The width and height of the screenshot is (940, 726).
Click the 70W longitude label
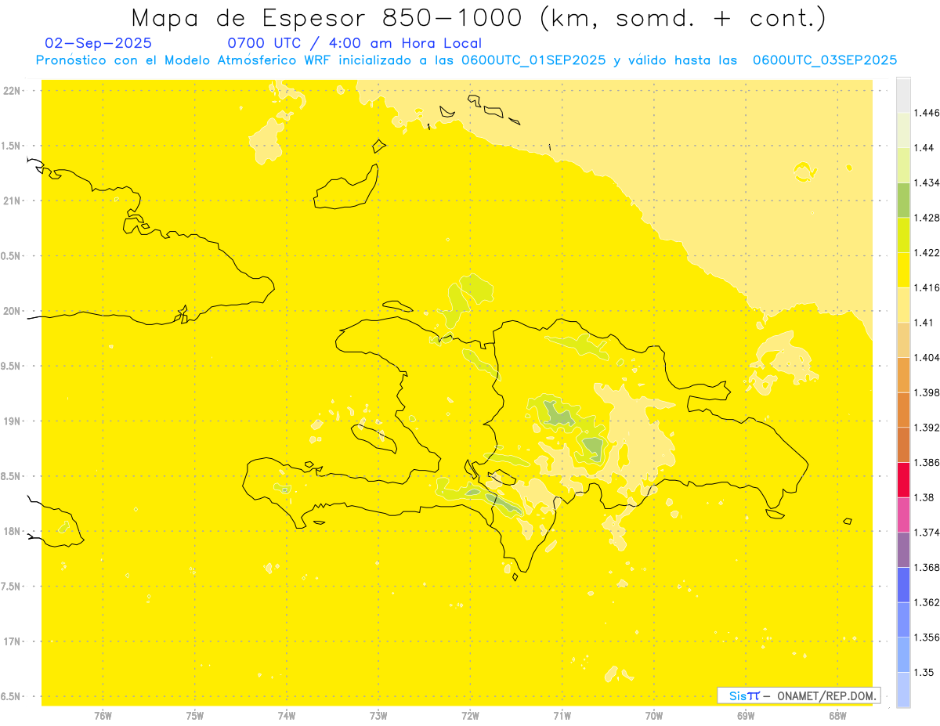tap(654, 716)
